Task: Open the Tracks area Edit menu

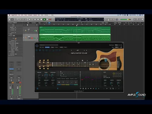Action: pyautogui.click(x=28, y=23)
